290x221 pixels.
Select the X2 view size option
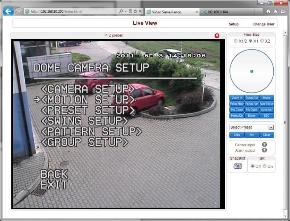pos(262,41)
